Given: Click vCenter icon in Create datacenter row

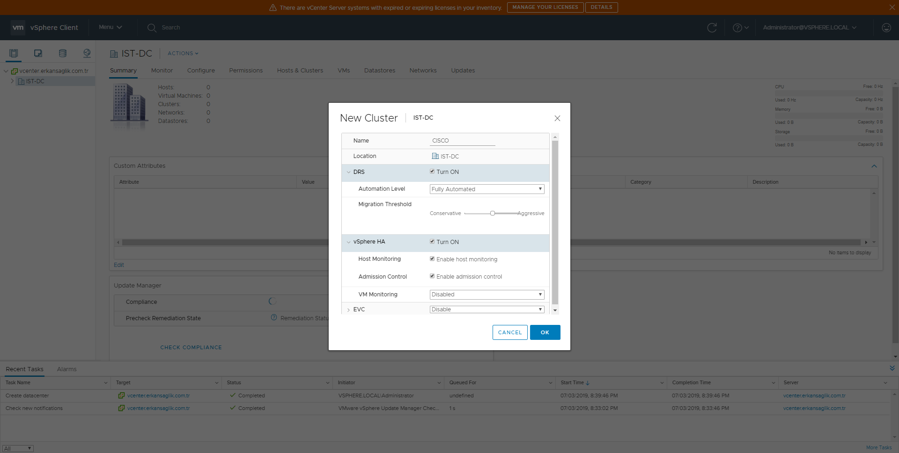Looking at the screenshot, I should 121,395.
